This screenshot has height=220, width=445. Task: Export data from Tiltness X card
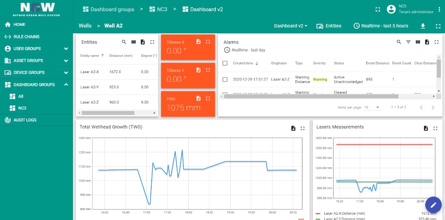coord(198,42)
